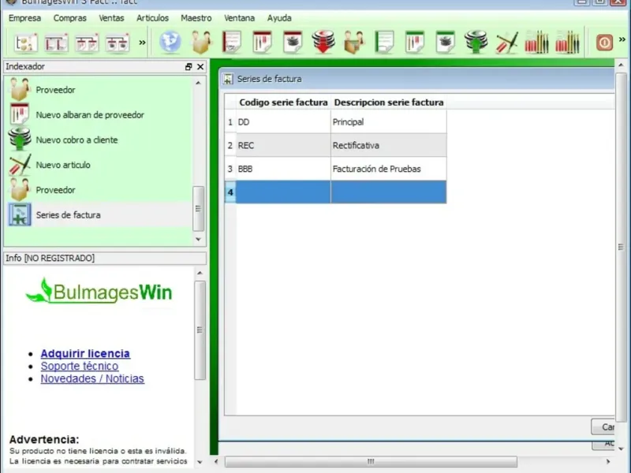Select the REC code cell
The height and width of the screenshot is (473, 631).
point(283,145)
